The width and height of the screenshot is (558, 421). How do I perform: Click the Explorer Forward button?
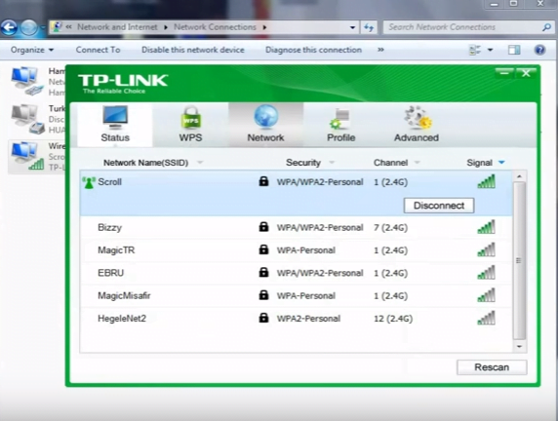tap(29, 27)
